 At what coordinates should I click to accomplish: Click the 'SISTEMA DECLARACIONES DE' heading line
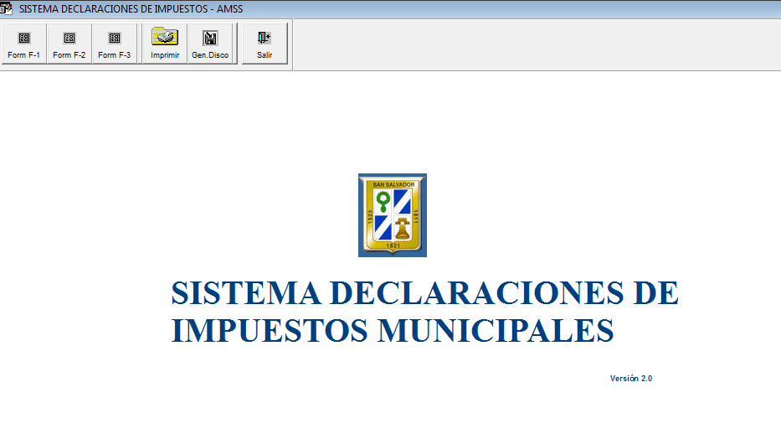tap(425, 292)
